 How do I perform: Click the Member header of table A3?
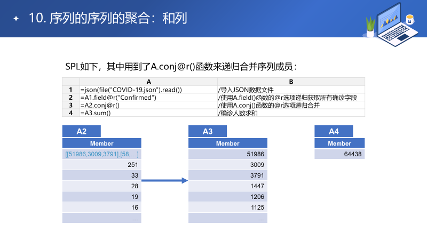click(228, 143)
